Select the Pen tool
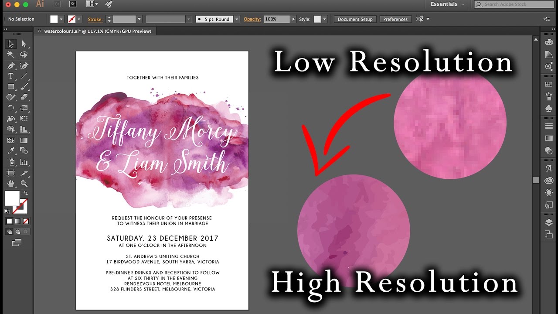 coord(11,65)
